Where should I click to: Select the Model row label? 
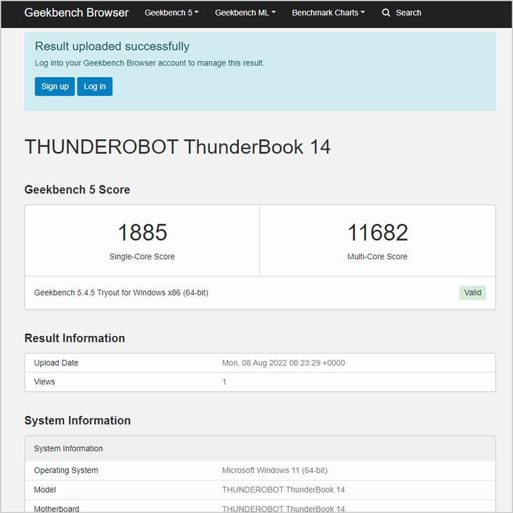(x=45, y=490)
